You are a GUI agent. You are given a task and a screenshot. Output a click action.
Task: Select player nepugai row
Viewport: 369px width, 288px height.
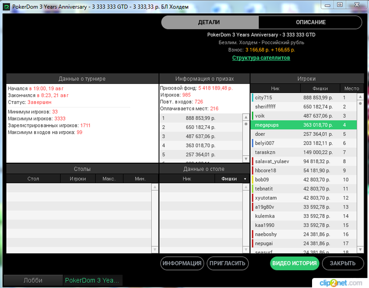point(304,244)
